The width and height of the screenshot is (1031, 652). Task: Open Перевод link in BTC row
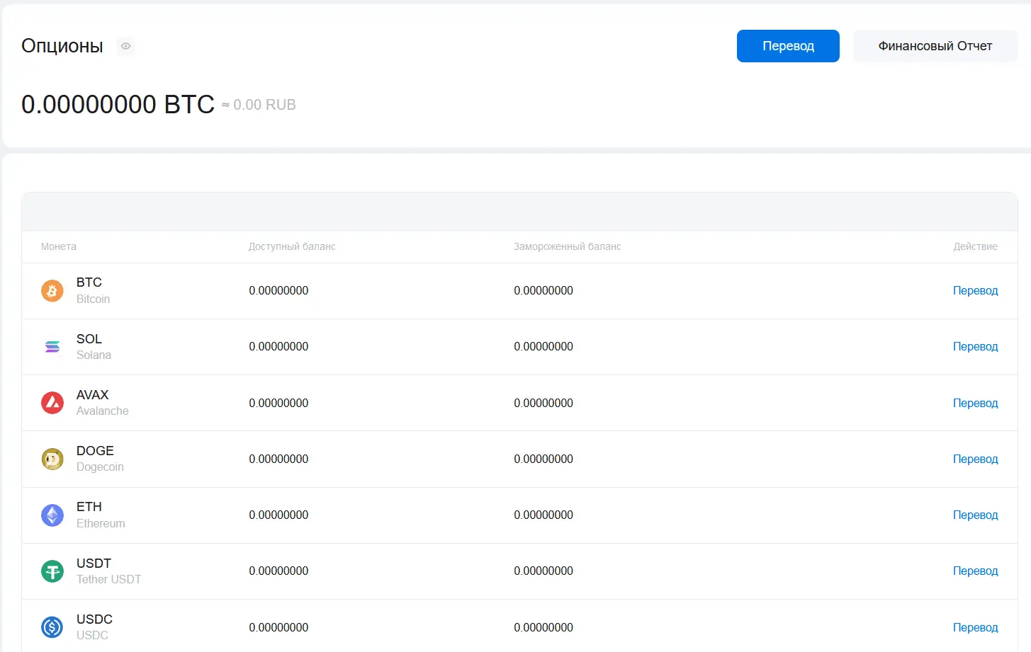click(x=975, y=291)
